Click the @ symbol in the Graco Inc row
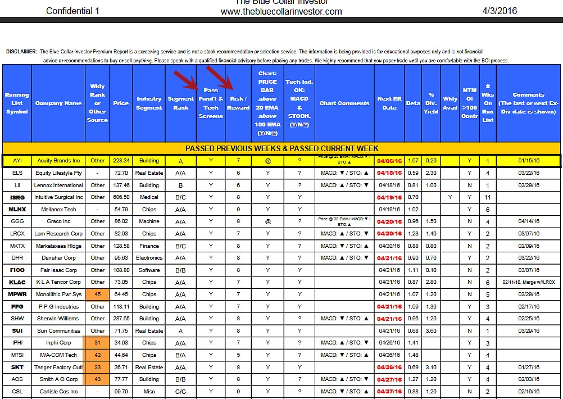 [x=267, y=221]
